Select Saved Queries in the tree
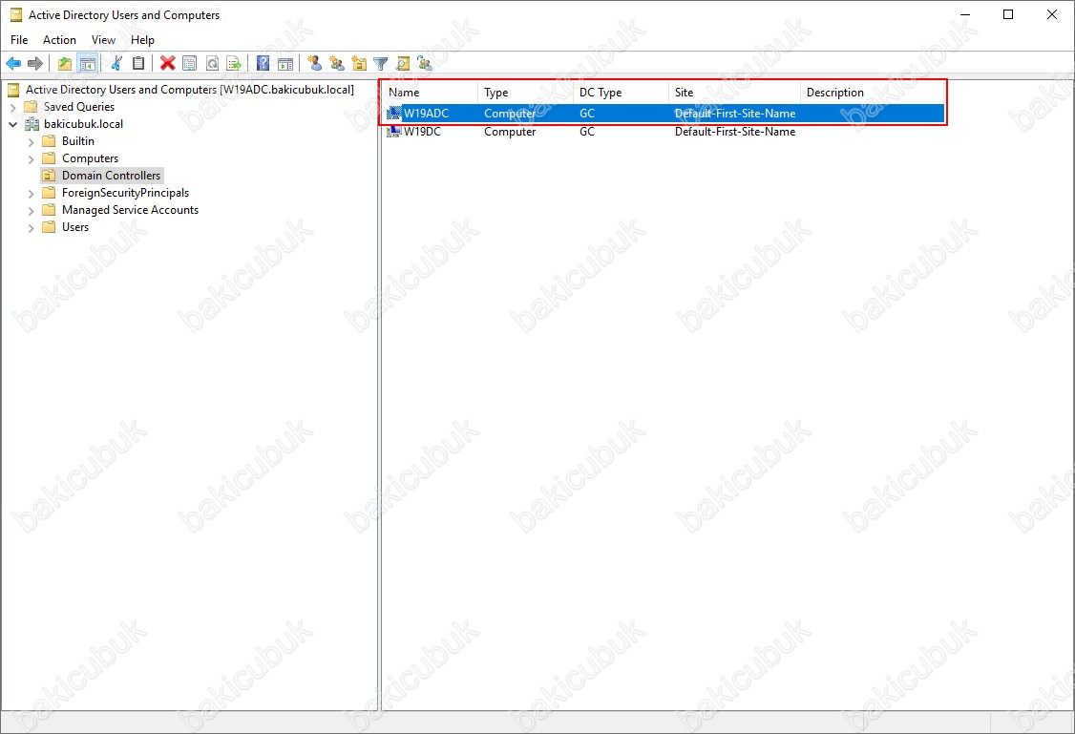Image resolution: width=1075 pixels, height=734 pixels. [x=79, y=107]
